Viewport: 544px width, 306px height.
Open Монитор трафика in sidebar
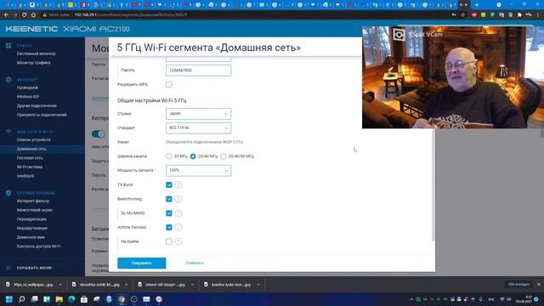pos(33,63)
